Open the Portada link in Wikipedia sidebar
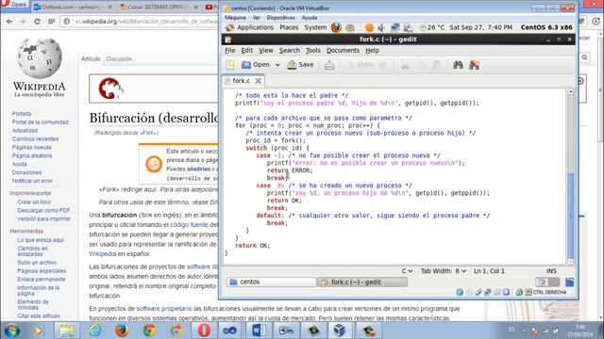The height and width of the screenshot is (339, 604). tap(22, 114)
